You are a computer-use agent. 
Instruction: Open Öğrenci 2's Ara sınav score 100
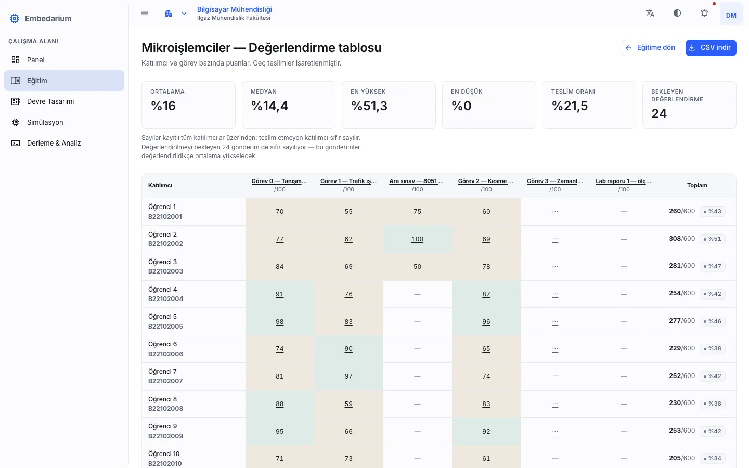point(417,239)
